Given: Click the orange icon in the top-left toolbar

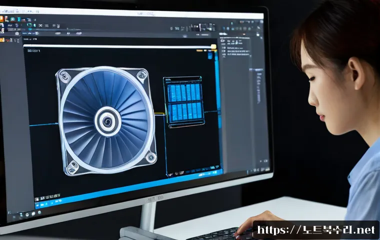Looking at the screenshot, I should coord(1,19).
